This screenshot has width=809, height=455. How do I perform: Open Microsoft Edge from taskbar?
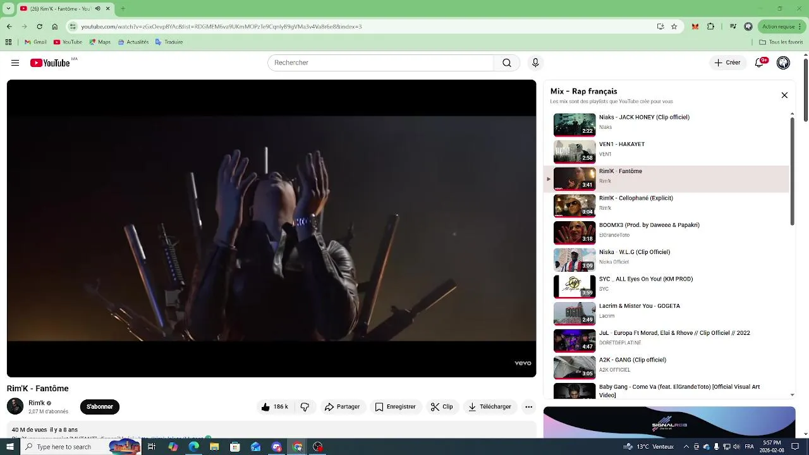193,447
